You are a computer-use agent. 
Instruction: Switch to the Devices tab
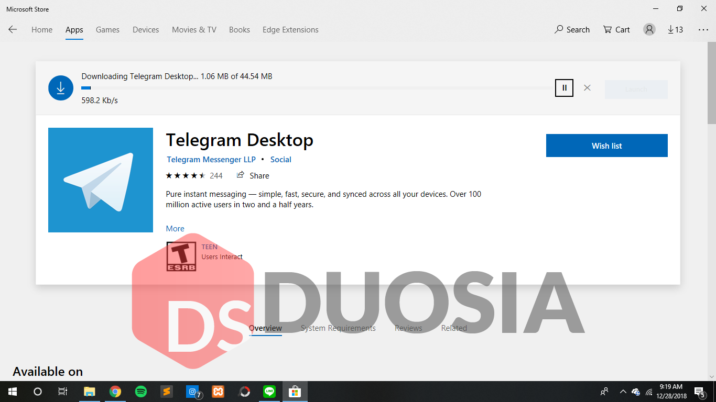[x=146, y=30]
